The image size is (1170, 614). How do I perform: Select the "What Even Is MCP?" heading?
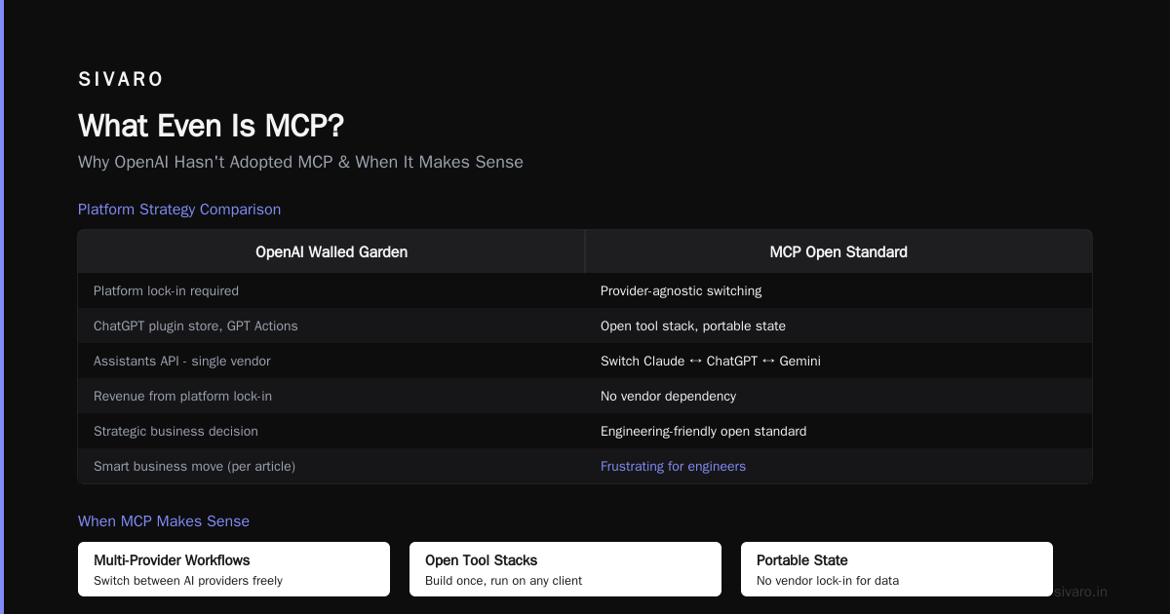[211, 126]
